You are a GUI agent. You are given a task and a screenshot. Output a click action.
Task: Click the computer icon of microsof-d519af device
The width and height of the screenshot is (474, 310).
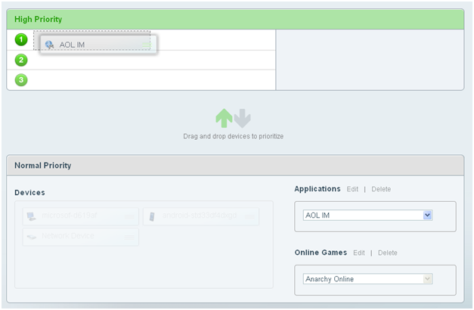pos(32,216)
